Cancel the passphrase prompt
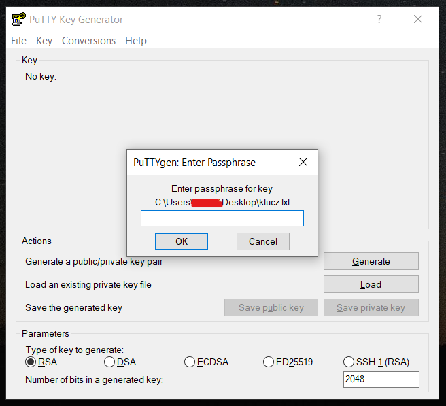Image resolution: width=446 pixels, height=406 pixels. (x=262, y=241)
